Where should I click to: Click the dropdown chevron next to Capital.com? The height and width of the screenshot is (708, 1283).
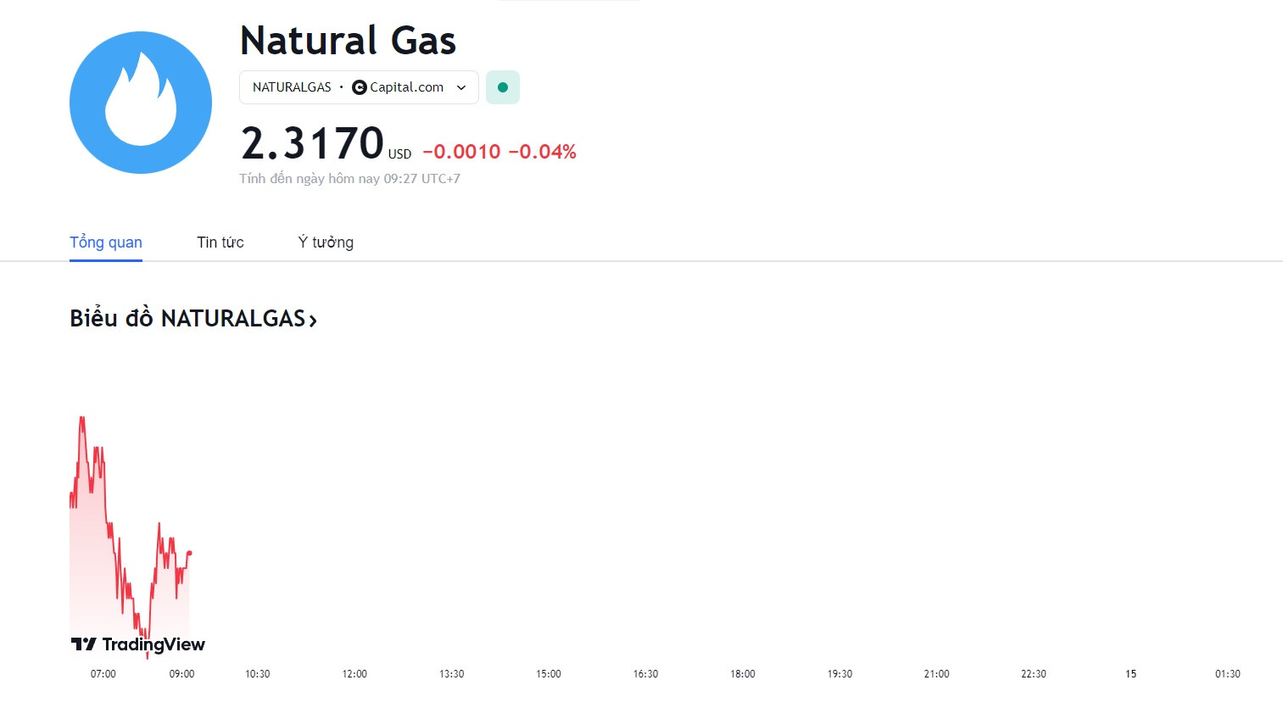461,87
